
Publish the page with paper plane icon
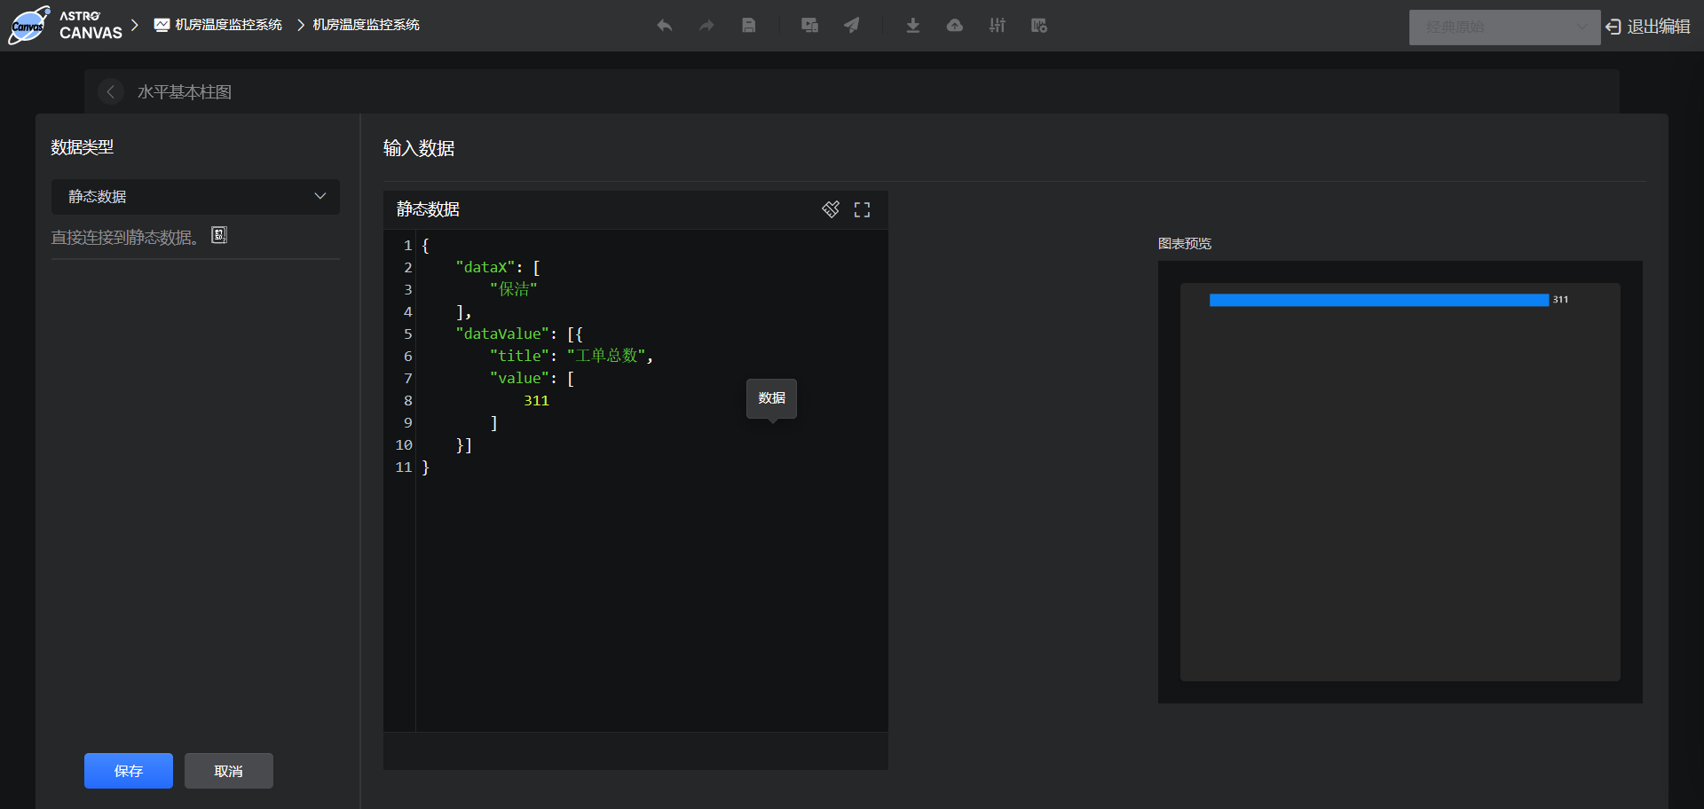click(x=851, y=26)
